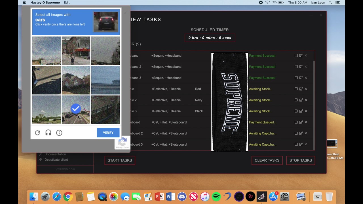Screen dimensions: 363x204
Task: Check the Skateboard 3 task checkbox
Action: [x=296, y=144]
